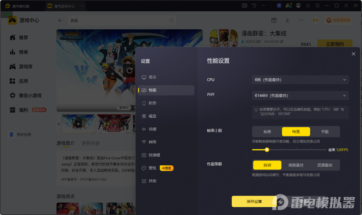Close the 雷电游戏中心 tab
362x215 pixels.
coord(82,6)
